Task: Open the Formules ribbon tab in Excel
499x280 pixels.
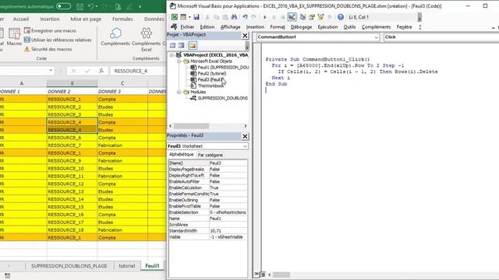Action: (x=122, y=19)
